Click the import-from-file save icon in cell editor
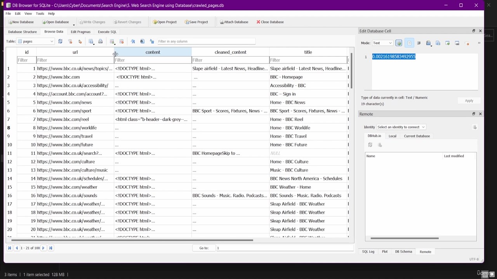Screen dimensions: 497x279 428,43
